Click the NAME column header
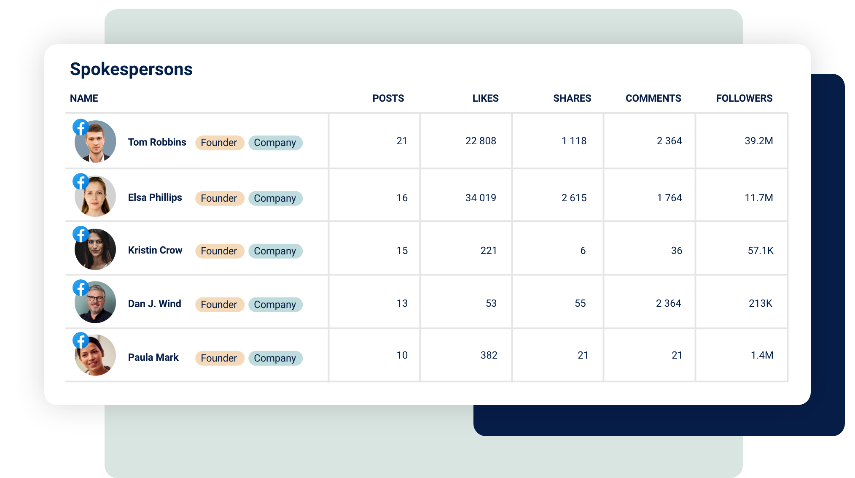Image resolution: width=855 pixels, height=478 pixels. pyautogui.click(x=84, y=98)
